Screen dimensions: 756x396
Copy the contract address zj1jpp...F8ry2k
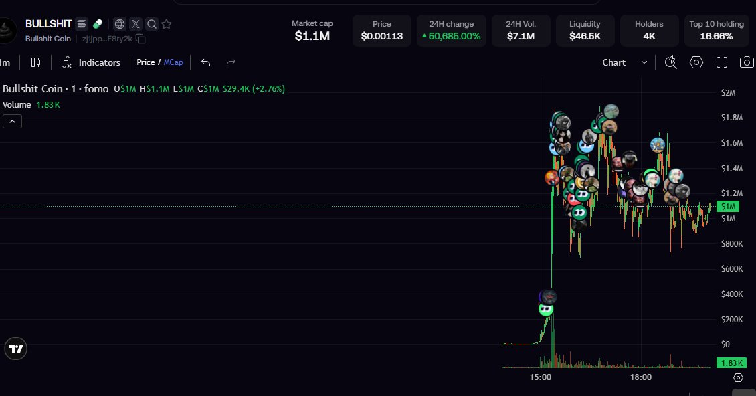[140, 39]
